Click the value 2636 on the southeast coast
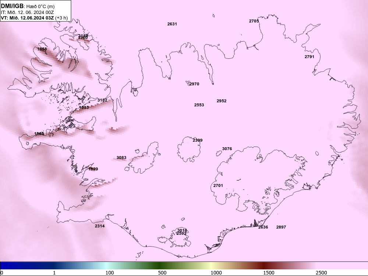The height and width of the screenshot is (276, 368). 263,227
